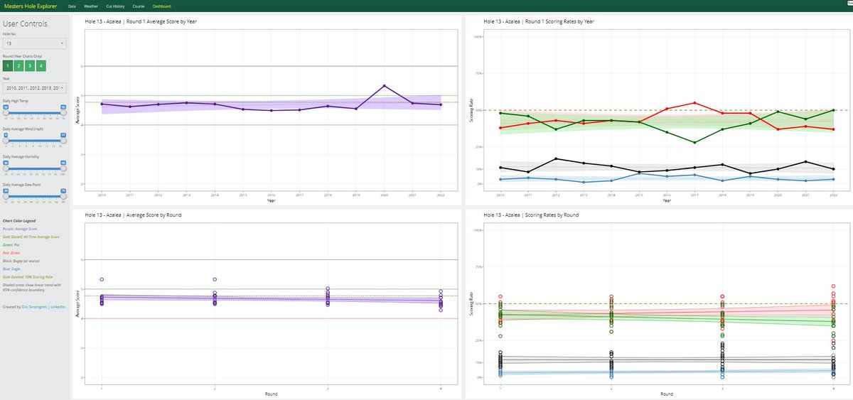Click green par line's 2017 low point
This screenshot has height=400, width=853.
(x=694, y=142)
